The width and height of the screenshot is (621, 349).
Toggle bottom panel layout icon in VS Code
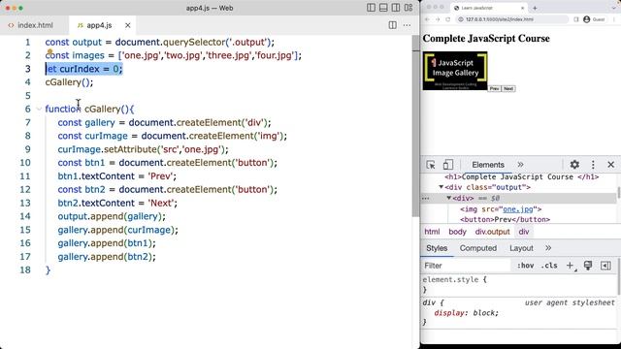pyautogui.click(x=383, y=8)
